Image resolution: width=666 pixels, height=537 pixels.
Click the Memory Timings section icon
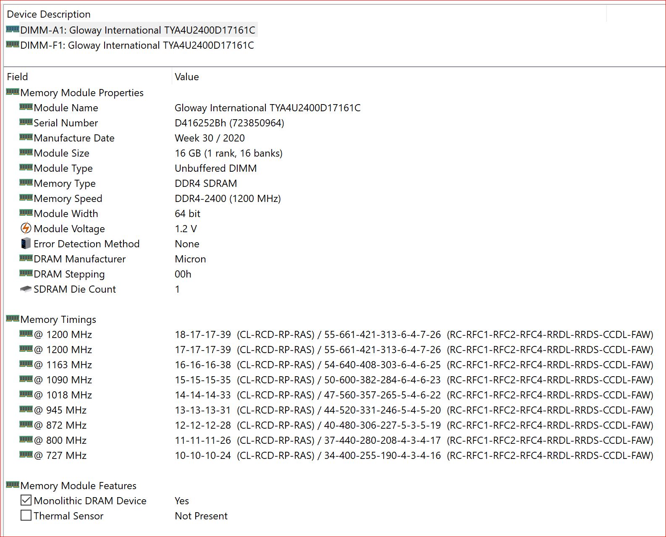coord(13,319)
